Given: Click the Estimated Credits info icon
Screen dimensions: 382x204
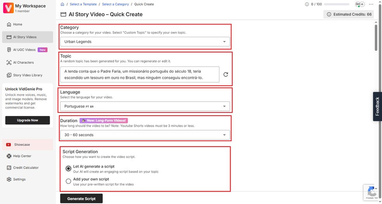Looking at the screenshot, I should tap(329, 14).
